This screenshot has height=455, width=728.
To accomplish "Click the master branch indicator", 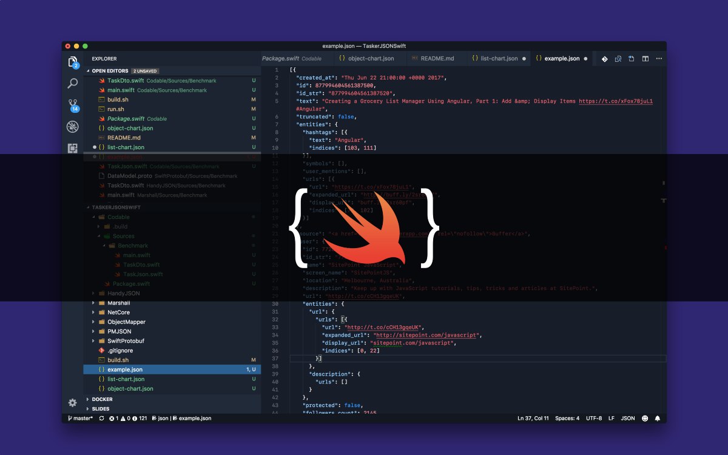I will click(x=80, y=418).
